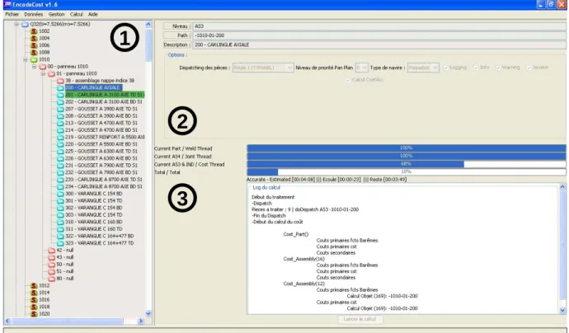Collapse the 1010 tree node
The height and width of the screenshot is (333, 569).
[26, 59]
